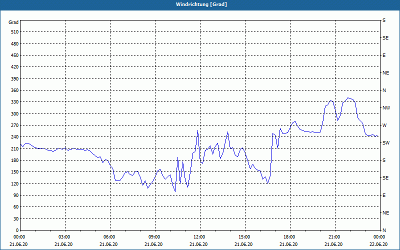Screen dimensions: 400x250
Task: Select the 240 degree axis label
Action: pyautogui.click(x=15, y=136)
